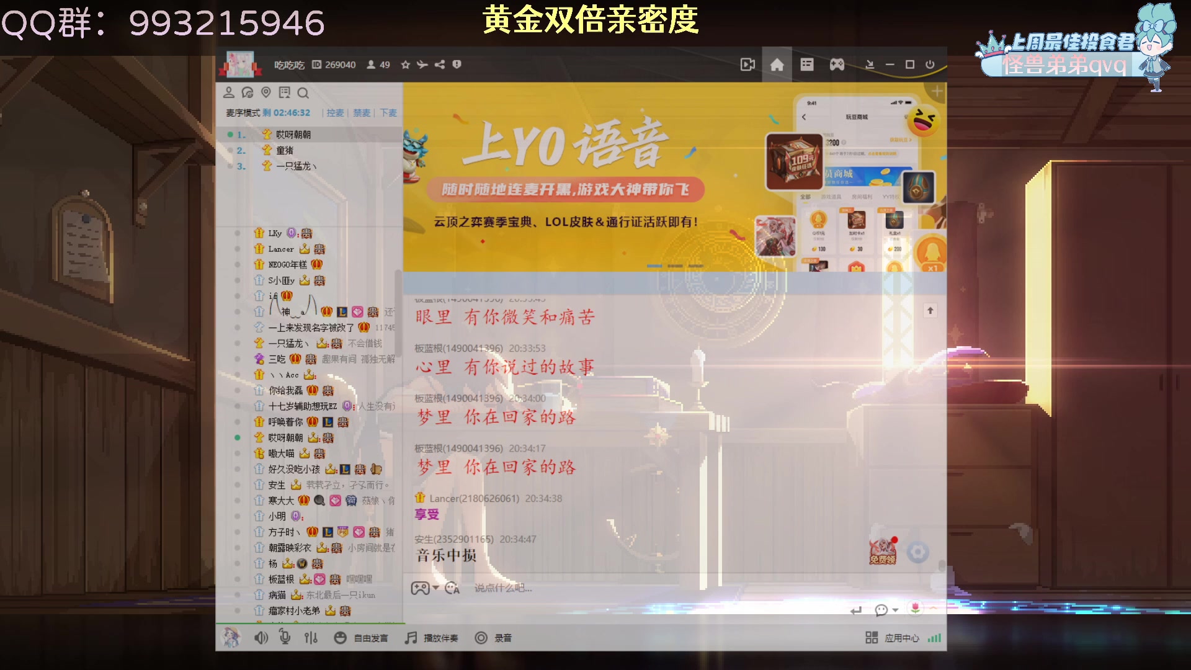Send a flower with the tulip icon
This screenshot has height=670, width=1191.
tap(916, 609)
